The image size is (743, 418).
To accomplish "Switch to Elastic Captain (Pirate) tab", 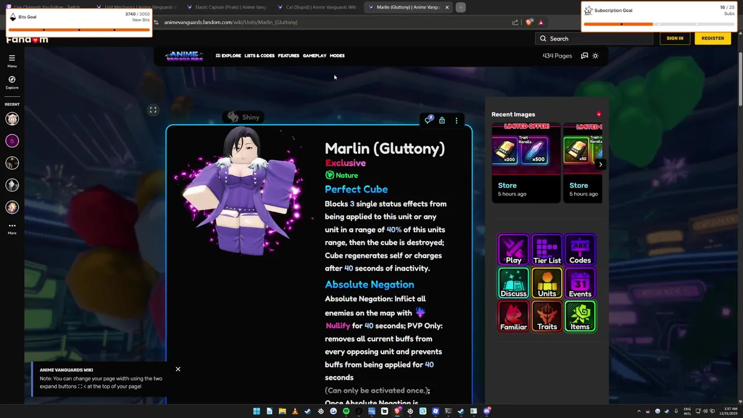I will (228, 7).
